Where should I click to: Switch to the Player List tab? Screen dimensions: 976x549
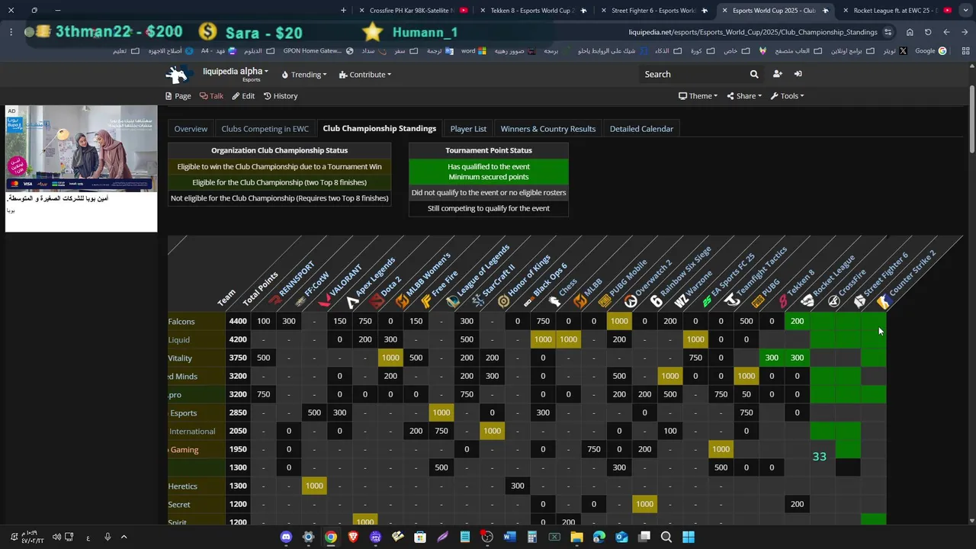(468, 129)
